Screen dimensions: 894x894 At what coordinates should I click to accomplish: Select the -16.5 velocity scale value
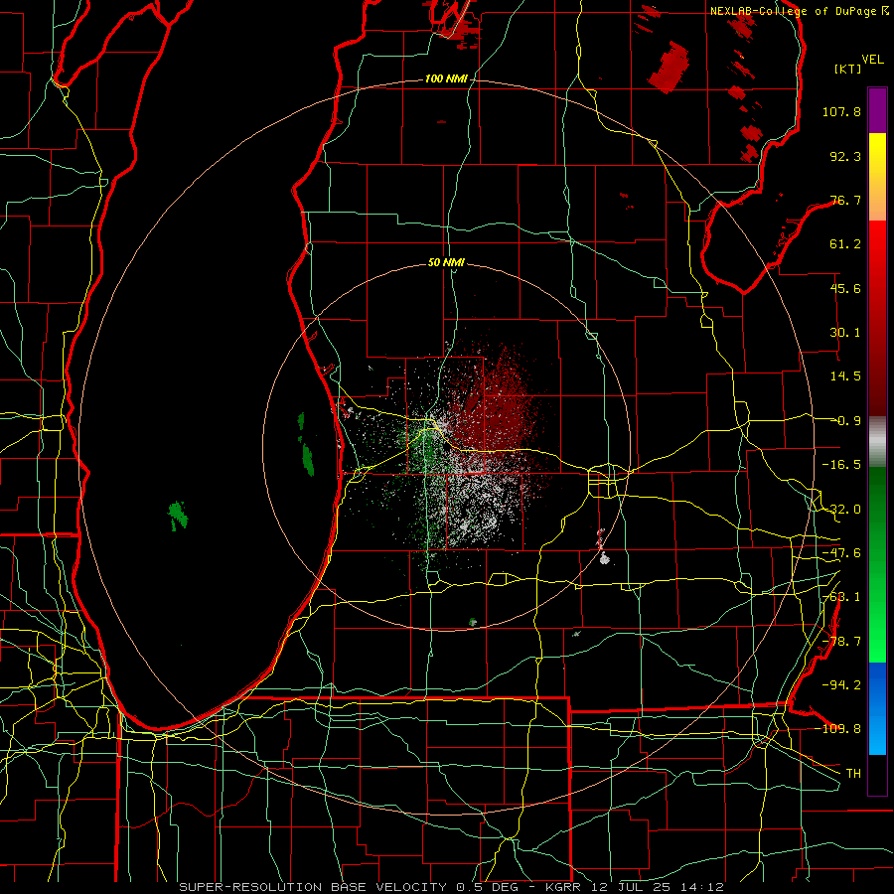pos(841,465)
